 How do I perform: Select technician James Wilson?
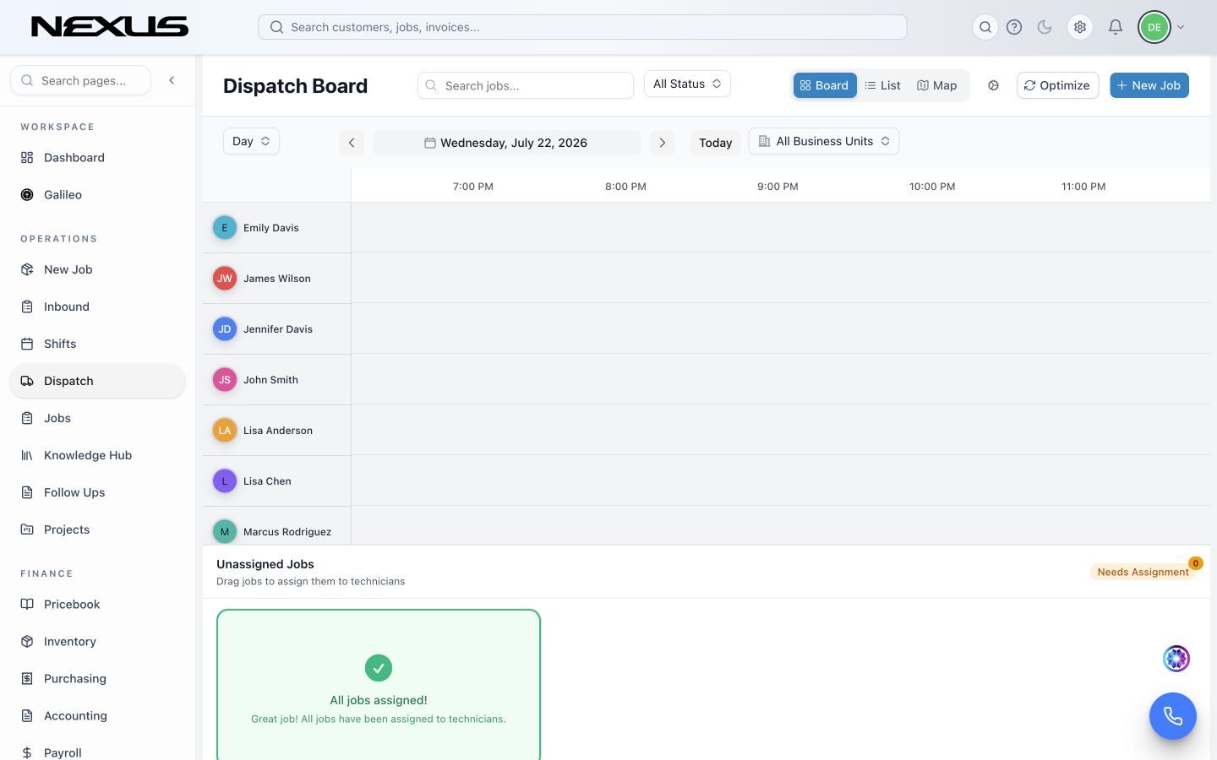[276, 279]
